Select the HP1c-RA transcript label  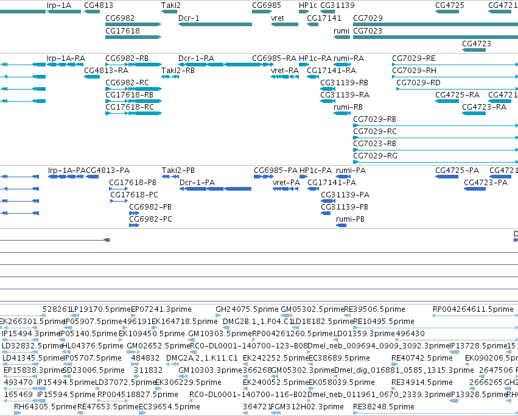tap(315, 58)
